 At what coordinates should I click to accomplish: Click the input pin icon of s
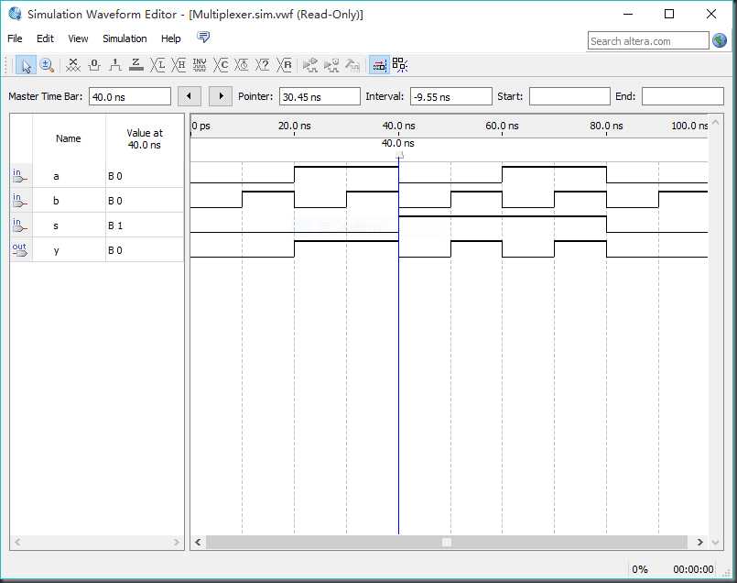point(19,225)
